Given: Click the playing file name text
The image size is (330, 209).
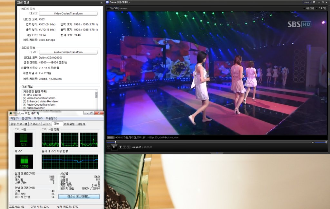Looking at the screenshot, I should coord(146,137).
